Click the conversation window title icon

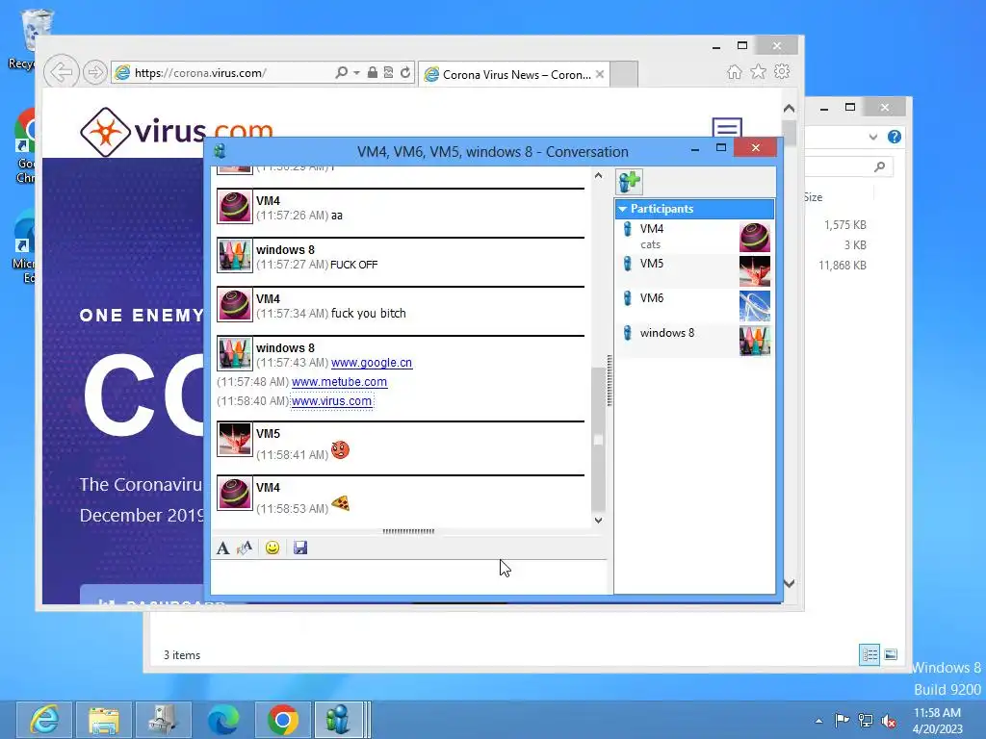tap(221, 151)
